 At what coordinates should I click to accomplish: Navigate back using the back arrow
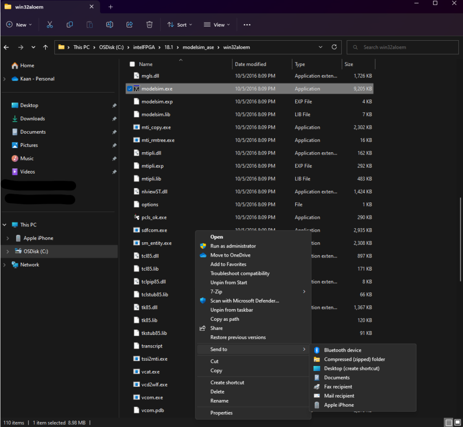7,47
